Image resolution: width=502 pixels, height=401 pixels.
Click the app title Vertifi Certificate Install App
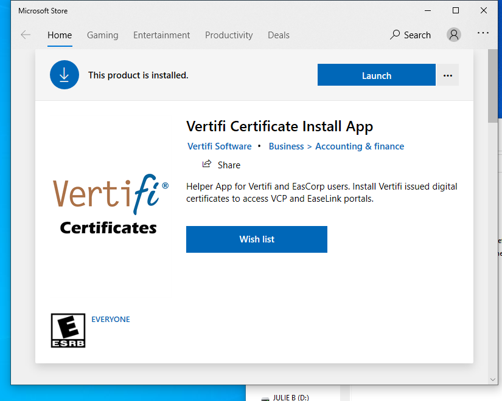(x=279, y=126)
